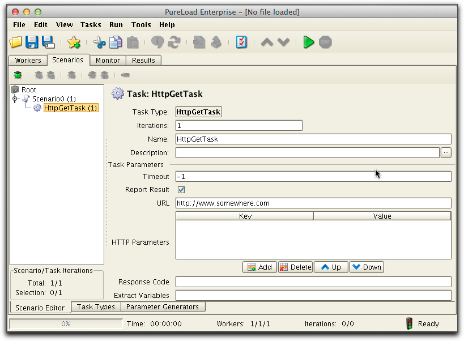Click the green bug icon
The image size is (464, 341).
click(x=18, y=75)
